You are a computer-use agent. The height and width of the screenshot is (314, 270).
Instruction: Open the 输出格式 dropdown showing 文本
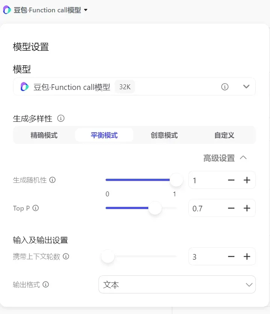pyautogui.click(x=177, y=284)
